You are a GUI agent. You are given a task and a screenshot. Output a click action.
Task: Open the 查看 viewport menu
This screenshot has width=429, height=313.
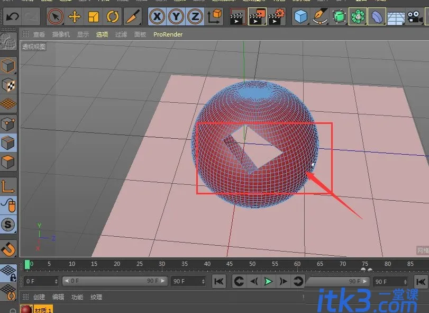click(x=39, y=34)
